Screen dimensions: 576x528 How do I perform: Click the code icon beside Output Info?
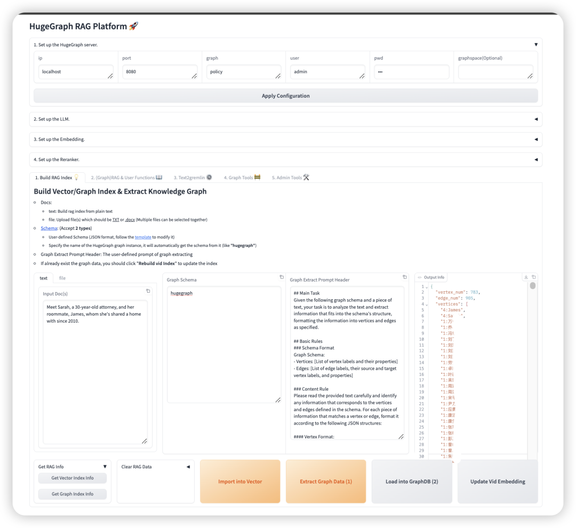click(x=420, y=277)
